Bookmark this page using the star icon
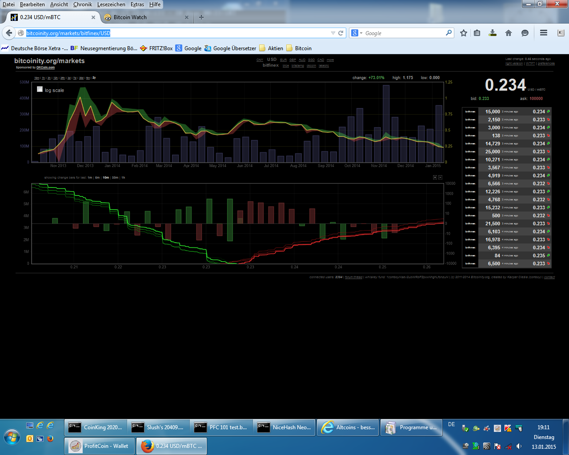Image resolution: width=569 pixels, height=455 pixels. tap(464, 32)
